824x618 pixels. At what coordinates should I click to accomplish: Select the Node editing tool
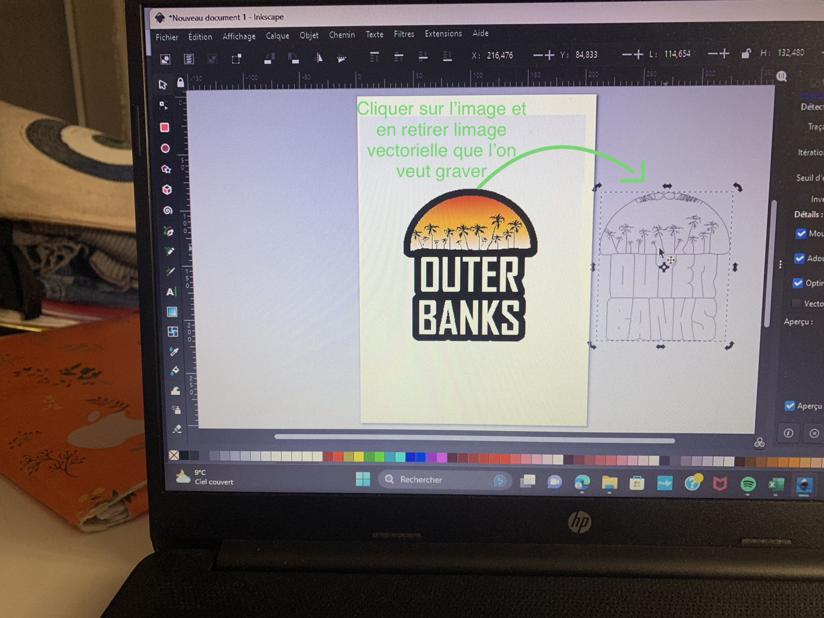[x=163, y=105]
